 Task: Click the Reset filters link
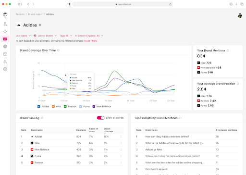(x=90, y=41)
